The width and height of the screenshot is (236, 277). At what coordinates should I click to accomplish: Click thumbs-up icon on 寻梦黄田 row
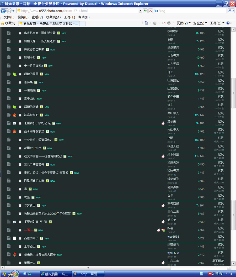click(163, 205)
